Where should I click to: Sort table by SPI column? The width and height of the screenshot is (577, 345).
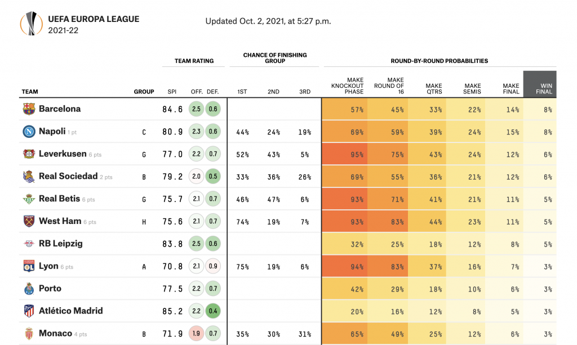tap(172, 92)
